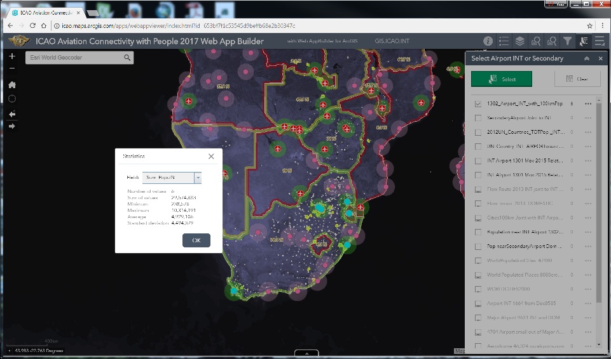Viewport: 611px width, 359px height.
Task: Collapse the Select Airport panel chevrons
Action: click(x=586, y=58)
